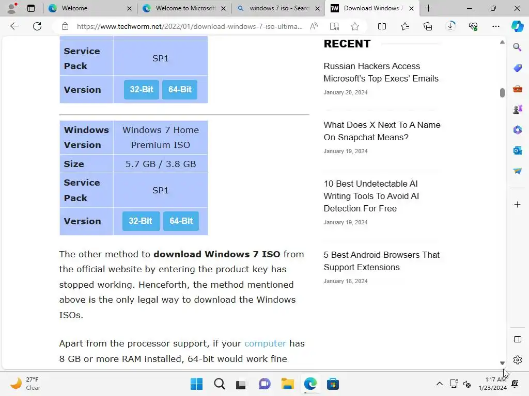Open Task View on the taskbar
Screen dimensions: 529x396
[x=241, y=384]
